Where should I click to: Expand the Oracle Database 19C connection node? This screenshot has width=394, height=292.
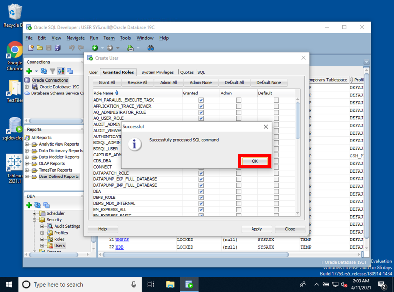27,87
